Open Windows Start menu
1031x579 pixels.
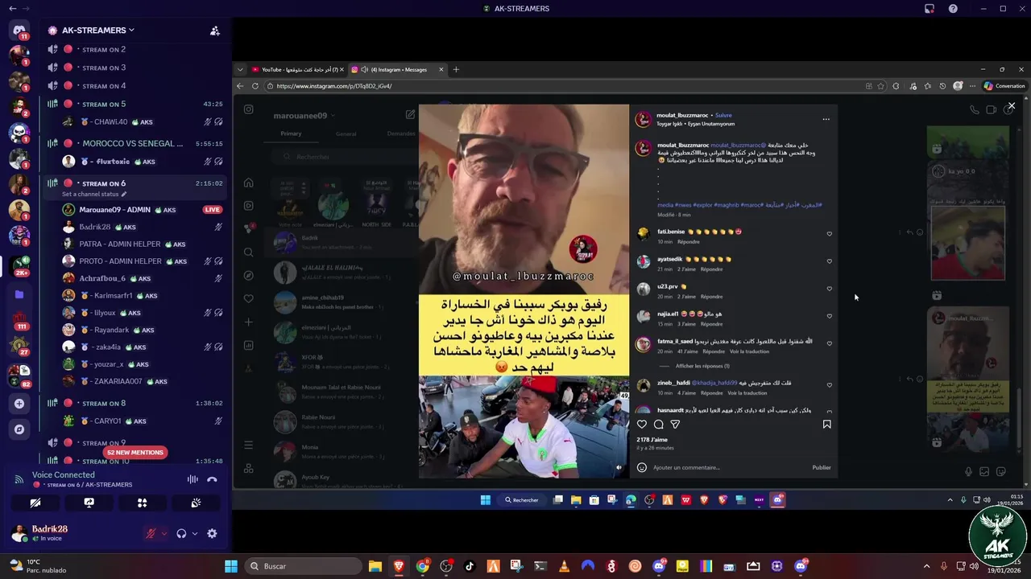(231, 566)
